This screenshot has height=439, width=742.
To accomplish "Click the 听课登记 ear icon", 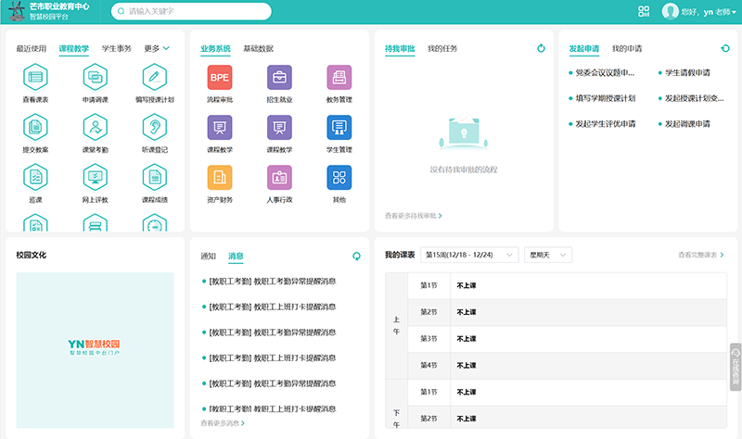I will pos(154,126).
